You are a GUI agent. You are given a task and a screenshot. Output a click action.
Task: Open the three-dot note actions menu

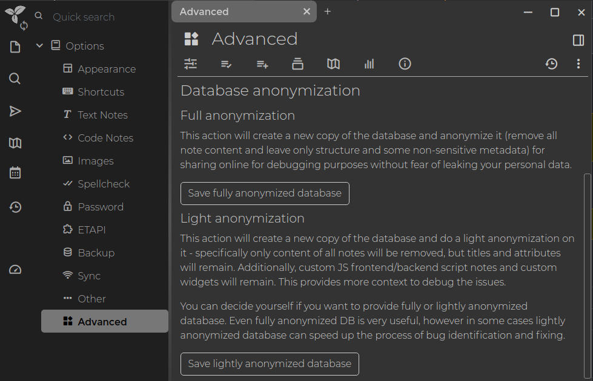click(578, 64)
